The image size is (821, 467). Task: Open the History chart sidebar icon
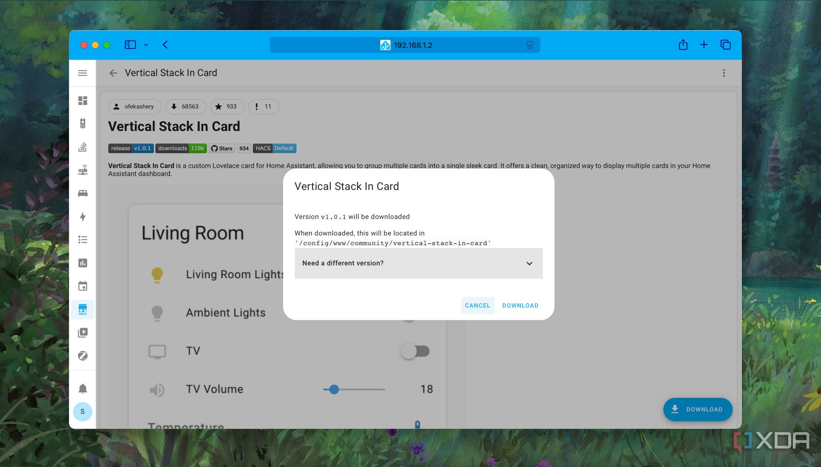click(x=83, y=263)
